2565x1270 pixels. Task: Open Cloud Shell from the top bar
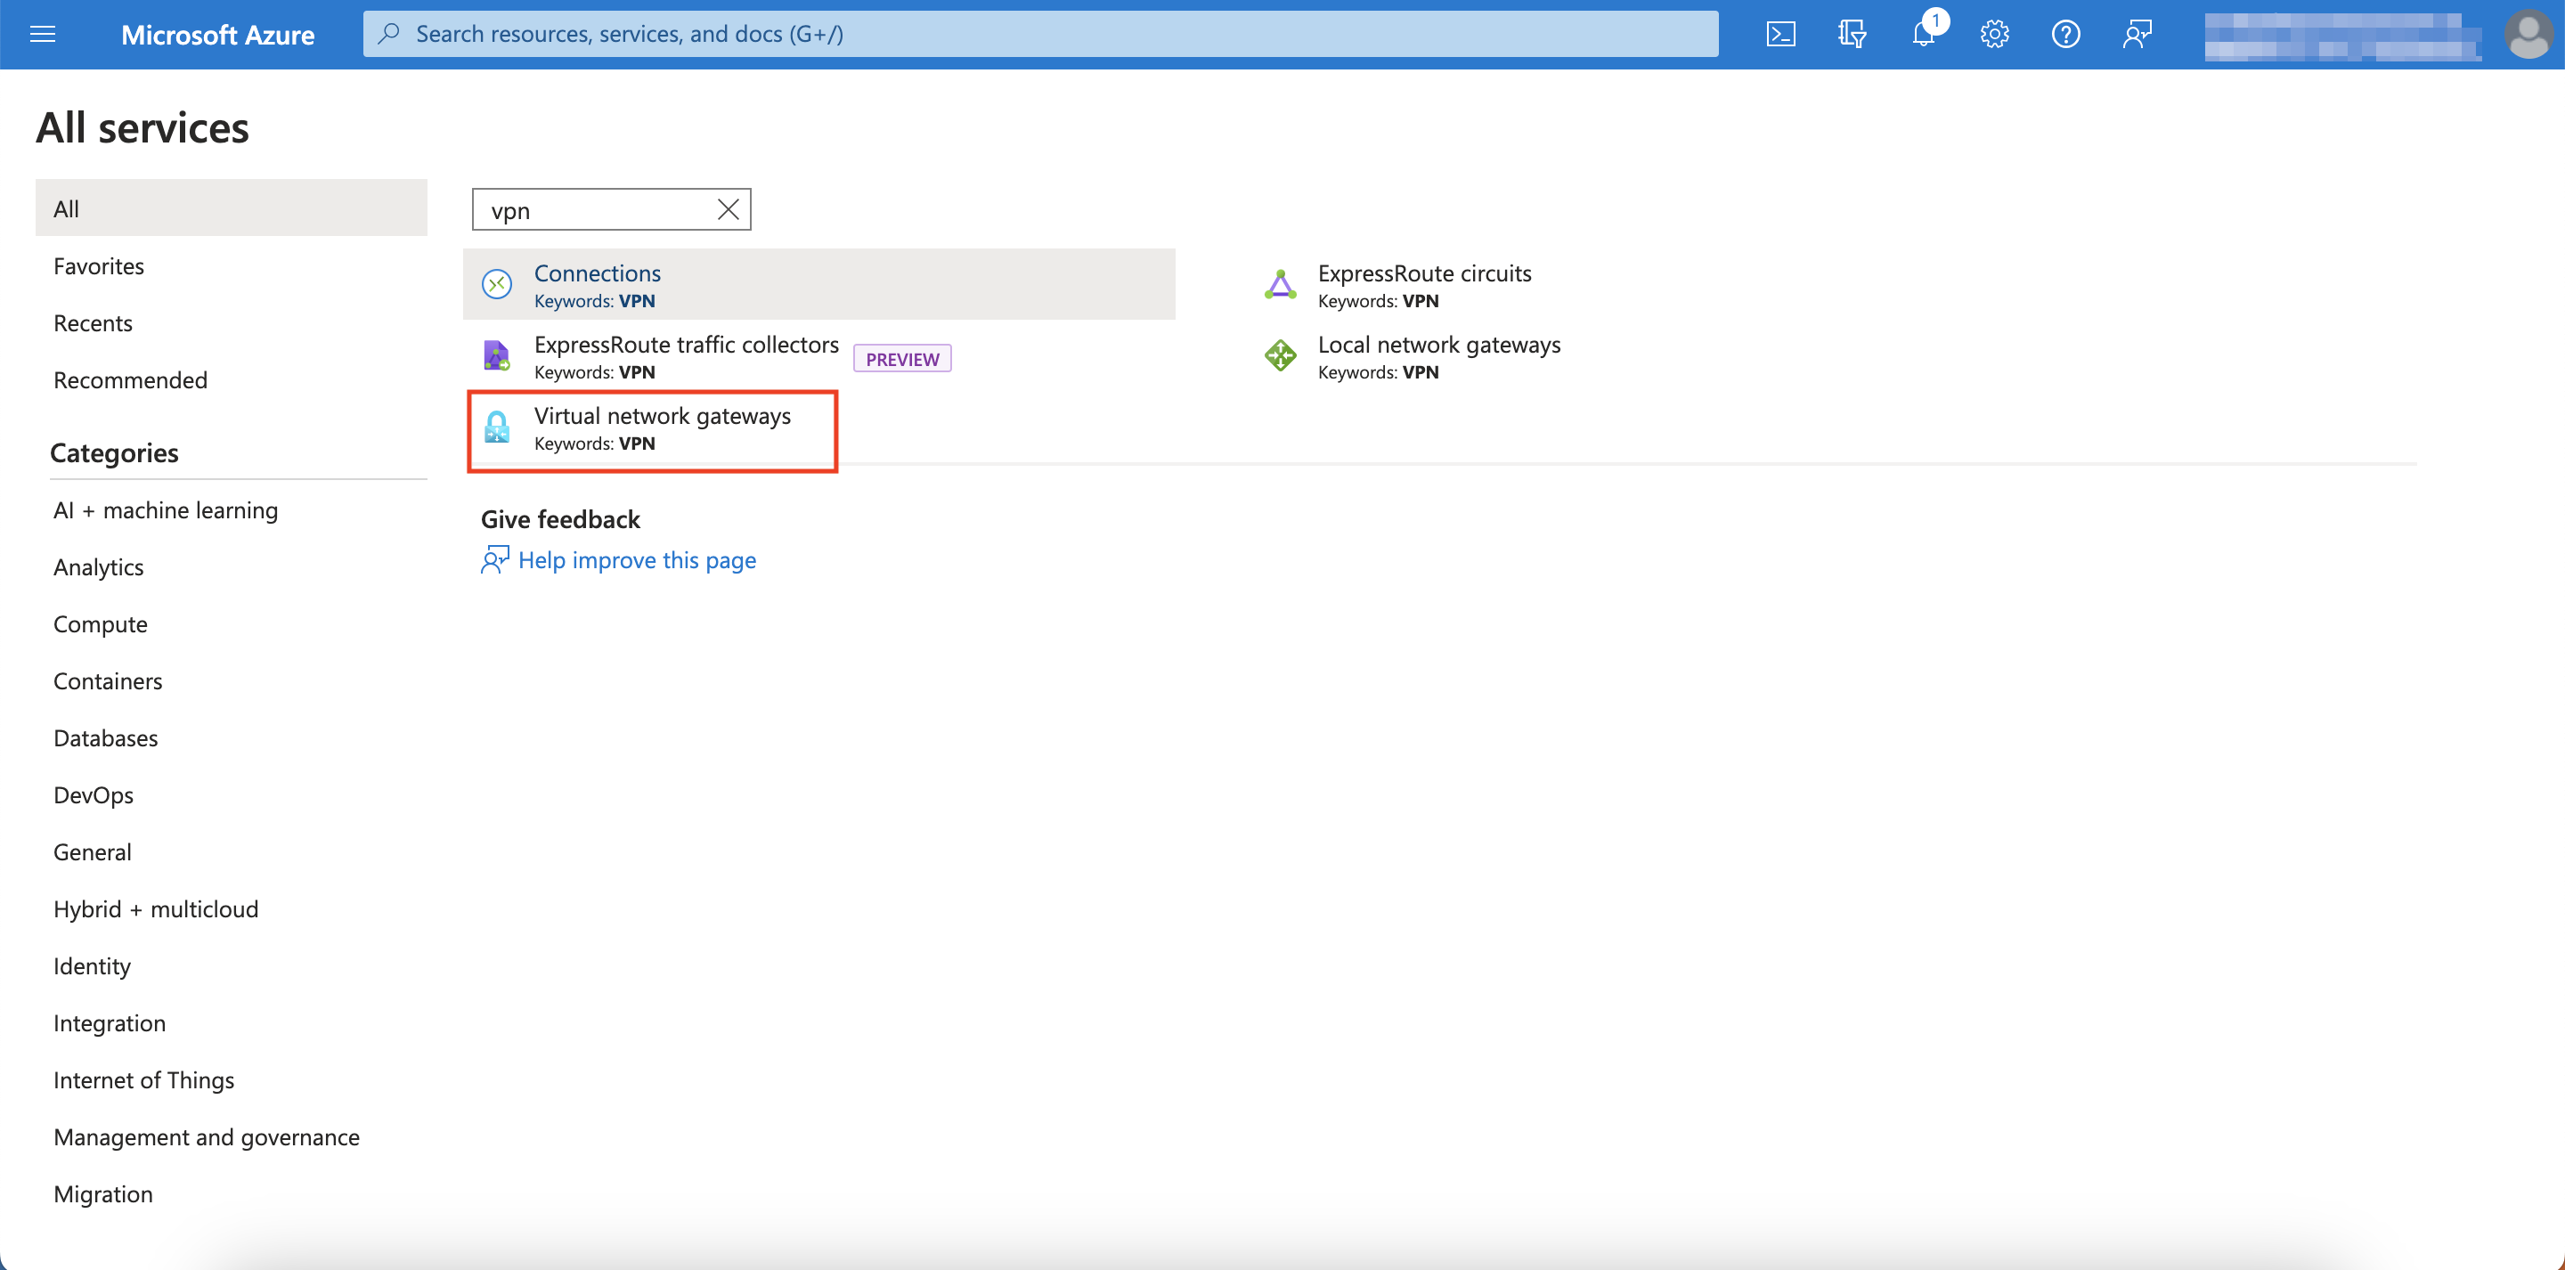coord(1781,33)
